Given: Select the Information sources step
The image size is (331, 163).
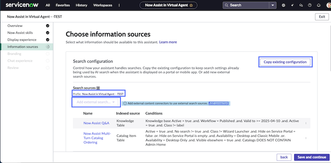Looking at the screenshot, I should (x=27, y=47).
